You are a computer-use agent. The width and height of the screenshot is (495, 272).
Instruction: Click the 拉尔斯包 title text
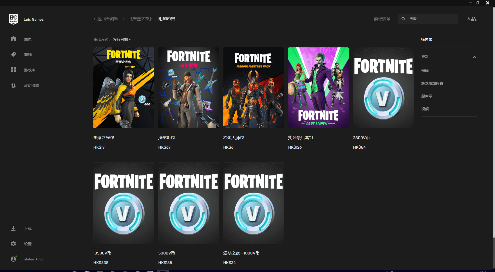167,138
